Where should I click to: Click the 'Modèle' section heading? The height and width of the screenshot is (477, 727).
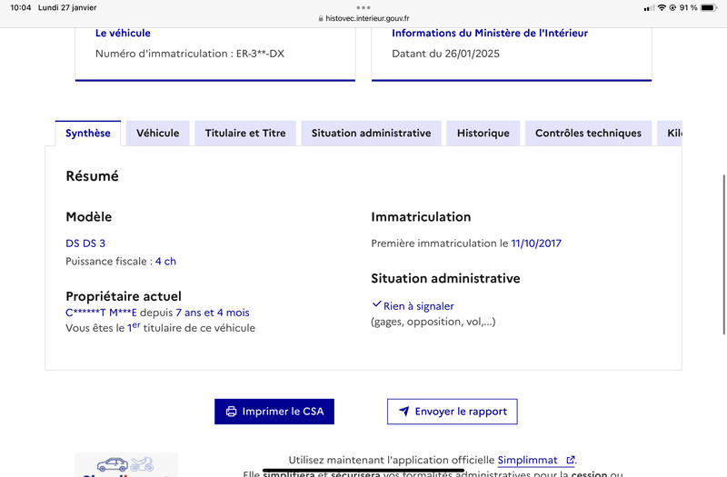pyautogui.click(x=88, y=217)
